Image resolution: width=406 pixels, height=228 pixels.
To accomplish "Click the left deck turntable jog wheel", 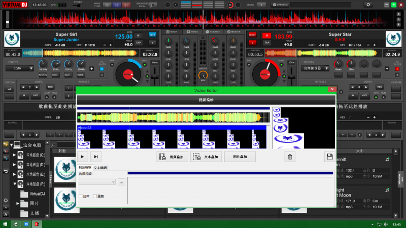I will click(128, 74).
